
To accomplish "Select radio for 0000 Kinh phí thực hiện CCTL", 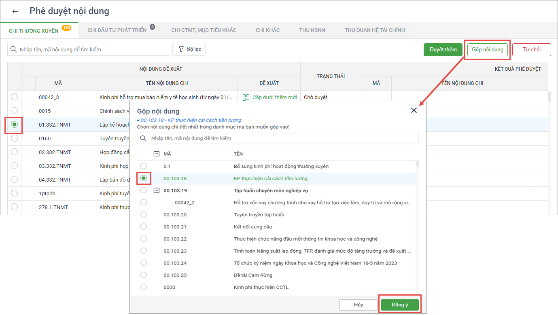I will (x=144, y=287).
